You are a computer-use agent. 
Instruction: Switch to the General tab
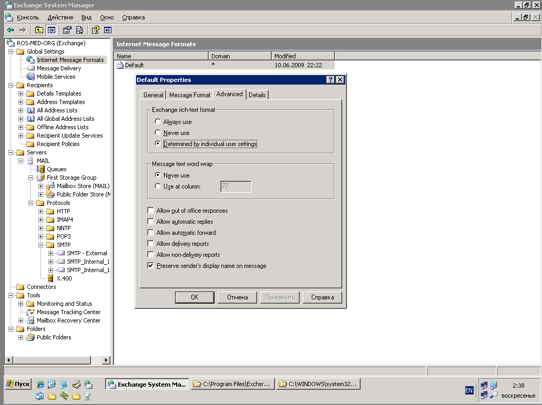pos(153,95)
